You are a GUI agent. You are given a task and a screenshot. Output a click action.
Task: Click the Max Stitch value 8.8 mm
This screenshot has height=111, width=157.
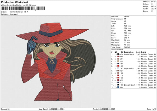click(x=127, y=40)
